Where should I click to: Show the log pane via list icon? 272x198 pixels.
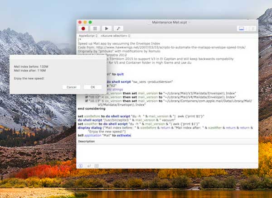(x=97, y=166)
